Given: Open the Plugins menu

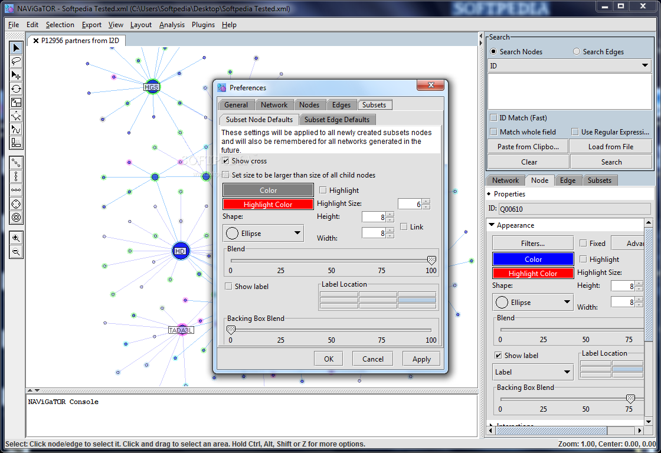Looking at the screenshot, I should coord(203,25).
